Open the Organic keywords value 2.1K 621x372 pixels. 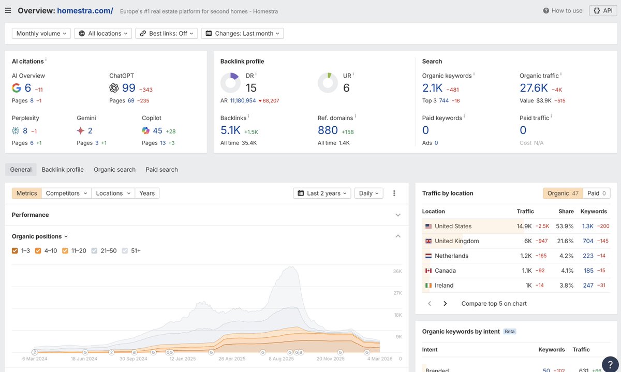(x=433, y=88)
